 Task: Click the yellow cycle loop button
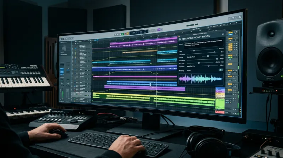[128, 34]
